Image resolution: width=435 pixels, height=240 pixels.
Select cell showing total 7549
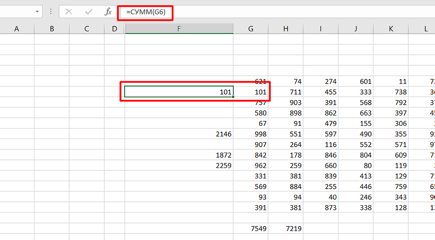point(251,229)
